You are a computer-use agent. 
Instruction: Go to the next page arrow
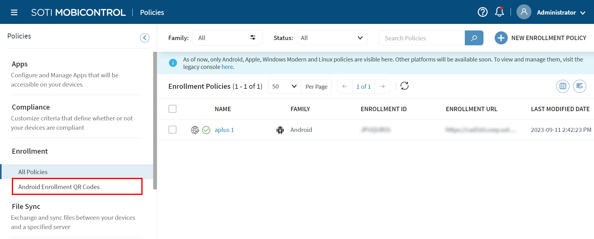pyautogui.click(x=382, y=87)
